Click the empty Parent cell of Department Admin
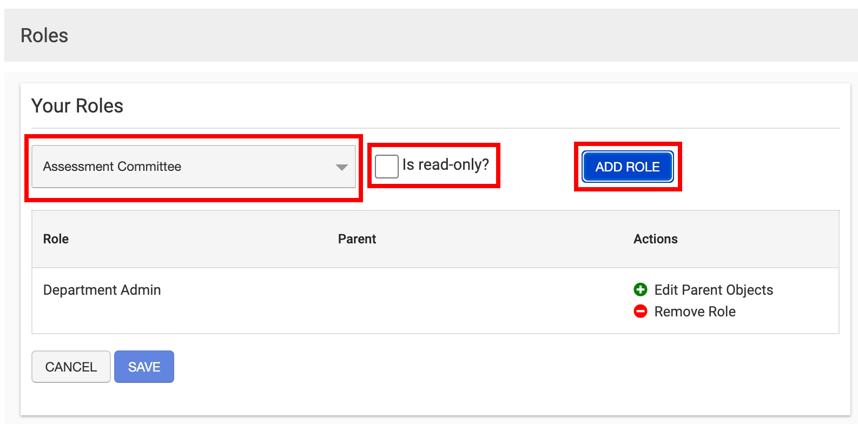Image resolution: width=858 pixels, height=424 pixels. click(x=433, y=300)
